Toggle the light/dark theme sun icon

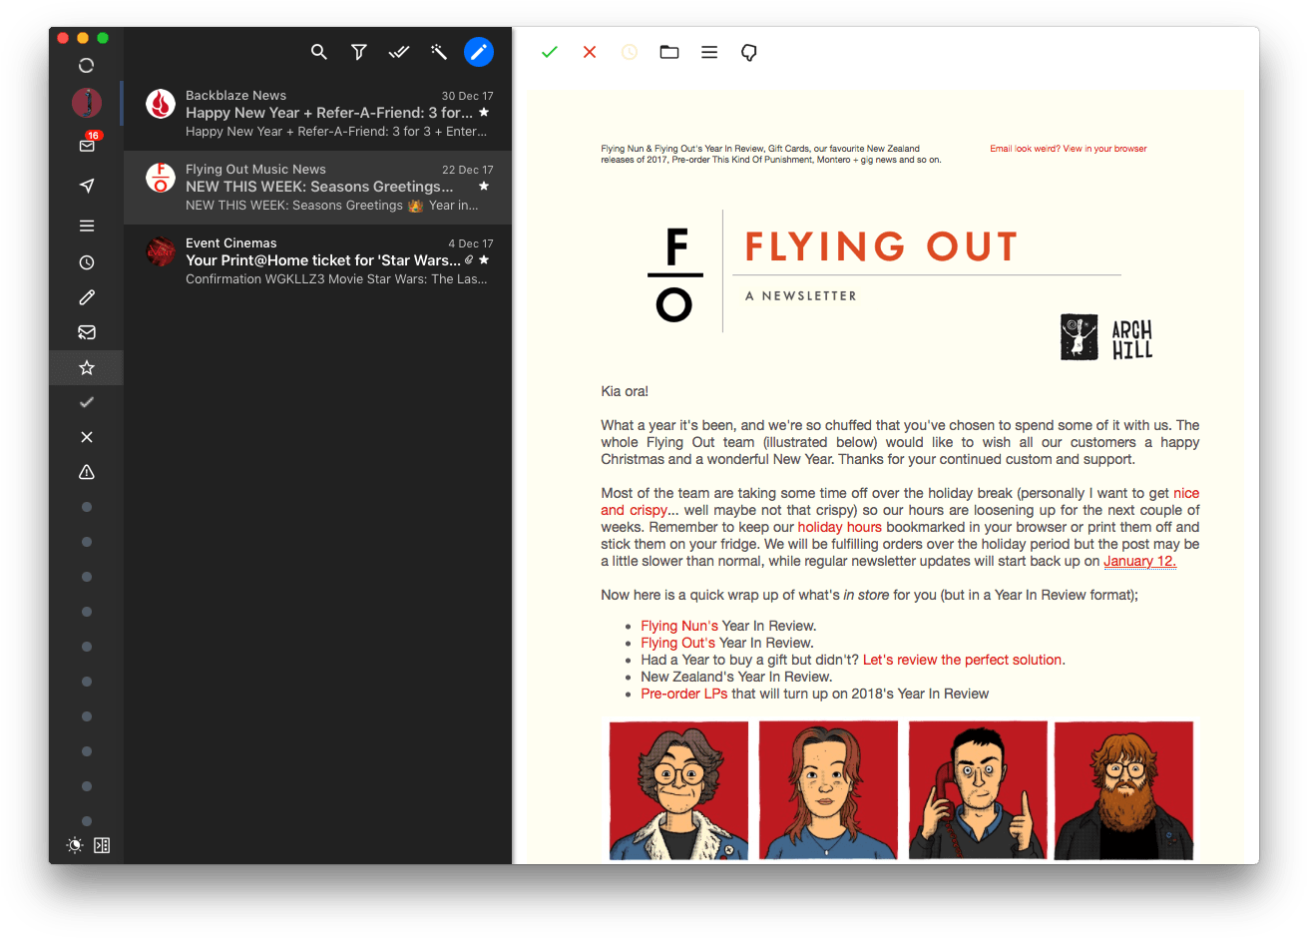75,845
